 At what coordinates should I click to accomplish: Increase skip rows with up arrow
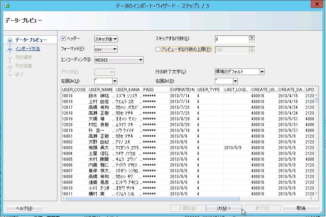click(252, 37)
